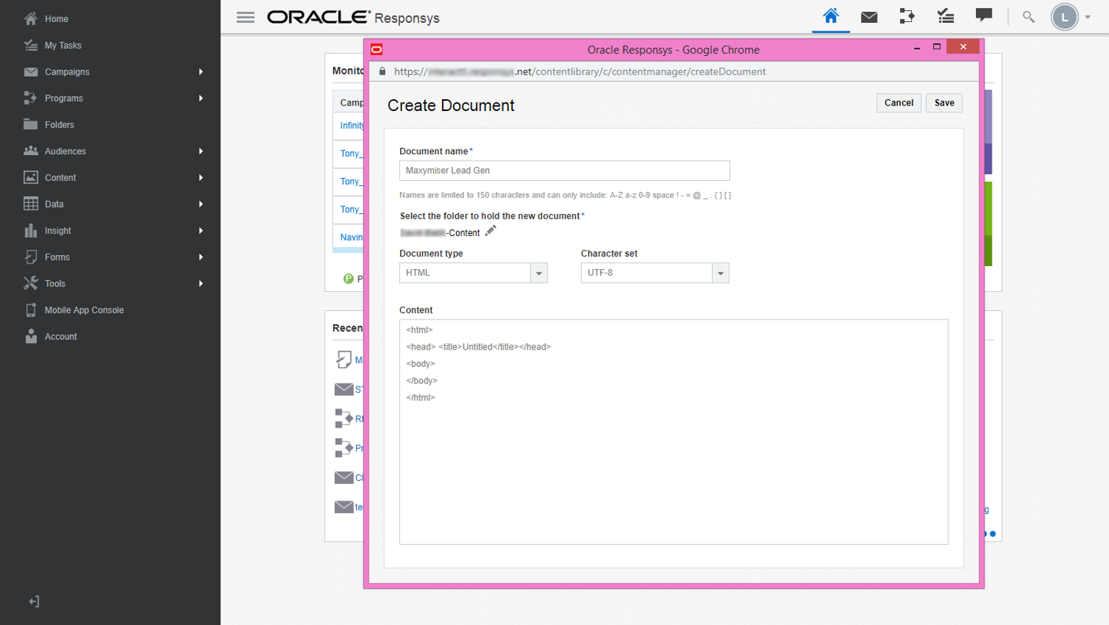Click the sign-out icon at sidebar bottom

34,601
